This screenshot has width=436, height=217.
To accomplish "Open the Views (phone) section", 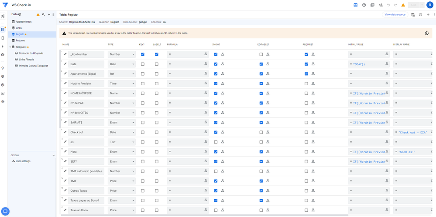I will [x=3, y=38].
